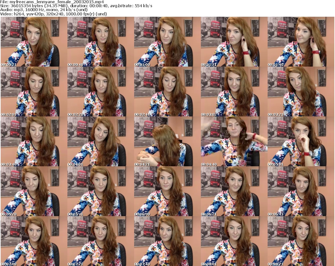Image resolution: width=335 pixels, height=266 pixels.
Task: Pick the thumbnail at 00:04:40
Action: [234, 142]
